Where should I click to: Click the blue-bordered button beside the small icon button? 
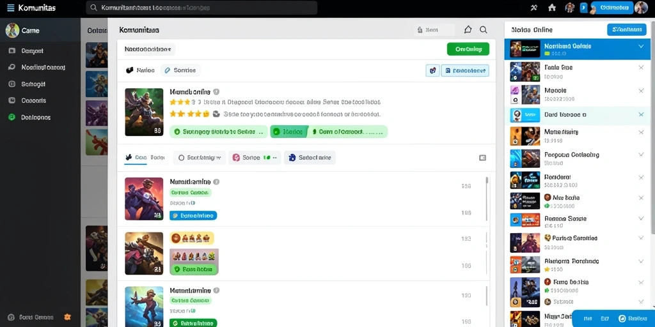pyautogui.click(x=465, y=70)
